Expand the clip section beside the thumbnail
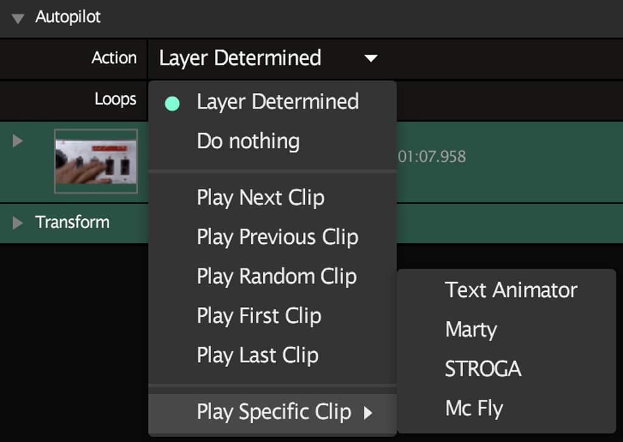 [18, 141]
